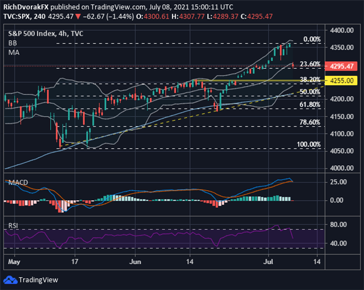The height and width of the screenshot is (290, 364).
Task: Click the 50.00% Fibonacci level label
Action: (x=310, y=92)
